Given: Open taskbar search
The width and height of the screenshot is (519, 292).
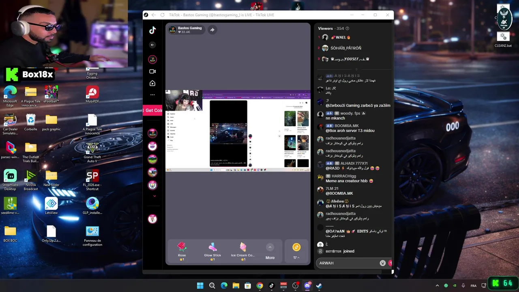Looking at the screenshot, I should coord(212,286).
